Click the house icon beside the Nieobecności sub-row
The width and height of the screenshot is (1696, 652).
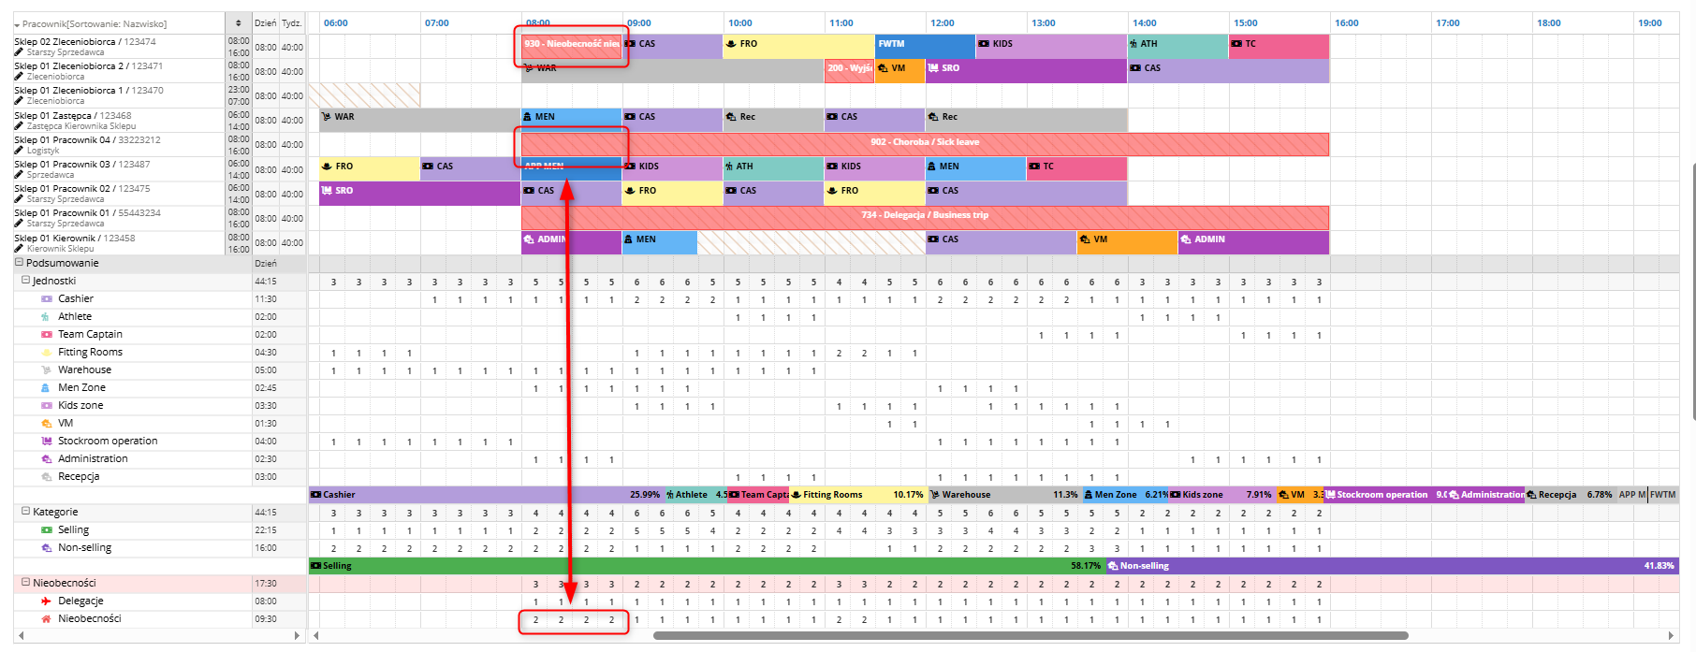[x=46, y=619]
